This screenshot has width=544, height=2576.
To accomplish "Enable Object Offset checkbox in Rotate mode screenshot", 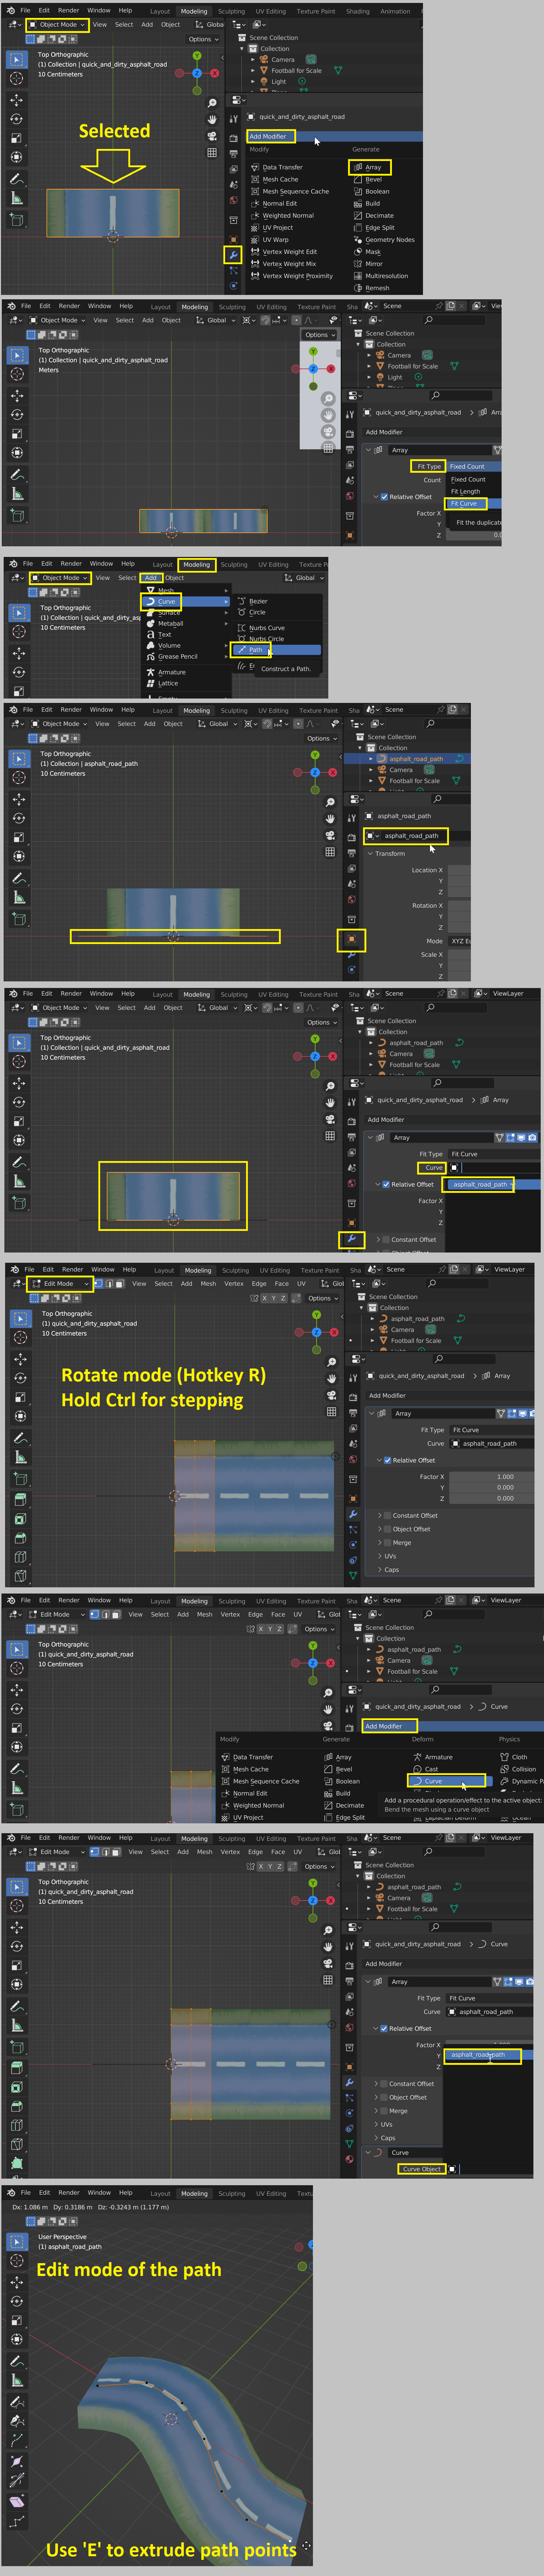I will tap(387, 1529).
